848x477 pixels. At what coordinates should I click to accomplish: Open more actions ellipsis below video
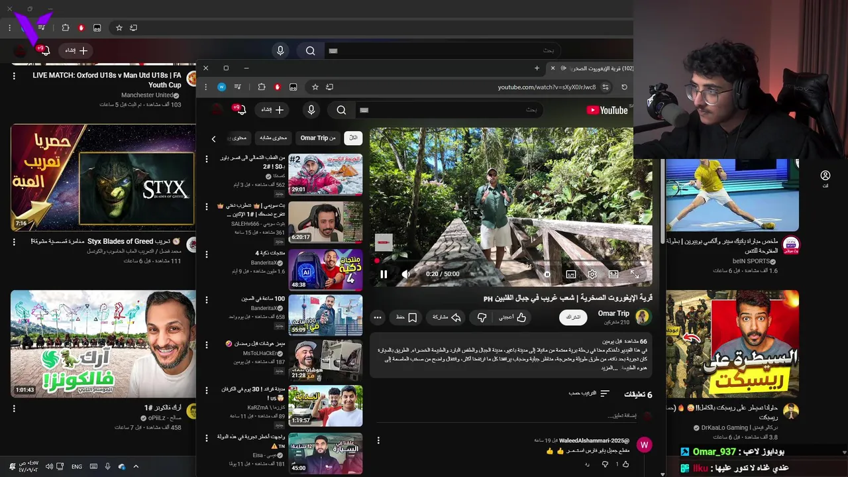tap(378, 317)
